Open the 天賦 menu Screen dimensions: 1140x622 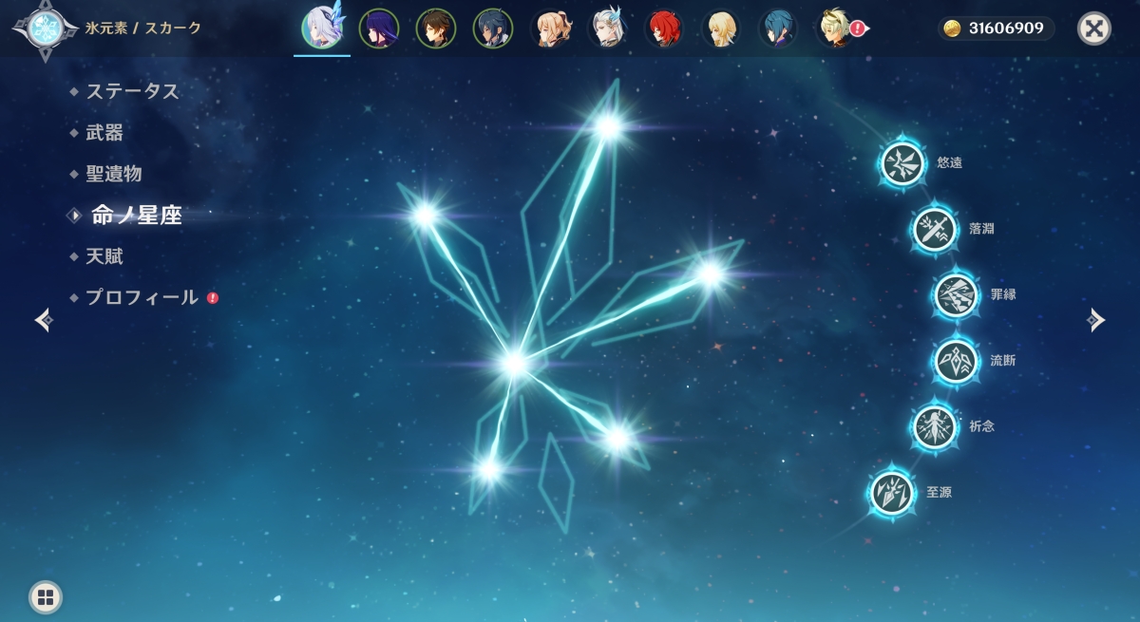[104, 256]
